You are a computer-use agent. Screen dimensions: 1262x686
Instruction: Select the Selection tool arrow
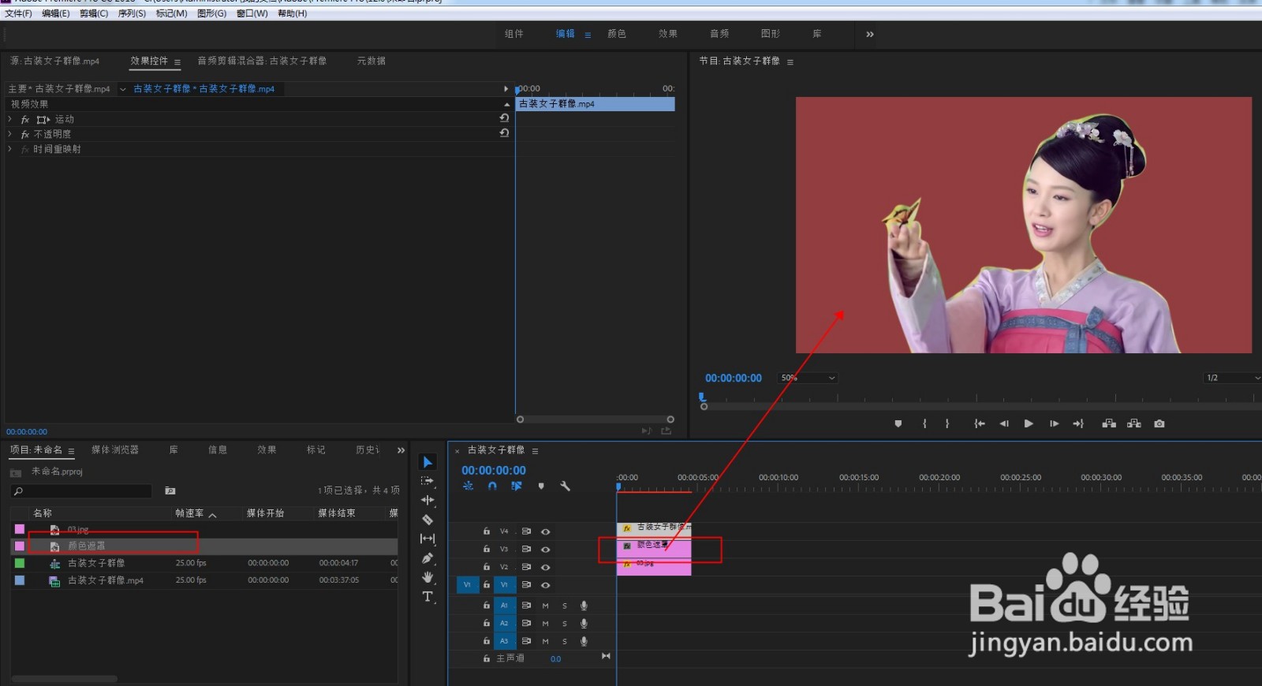click(x=428, y=462)
